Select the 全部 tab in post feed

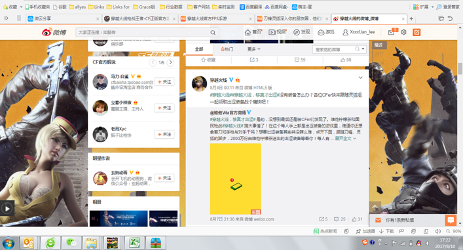click(x=199, y=49)
